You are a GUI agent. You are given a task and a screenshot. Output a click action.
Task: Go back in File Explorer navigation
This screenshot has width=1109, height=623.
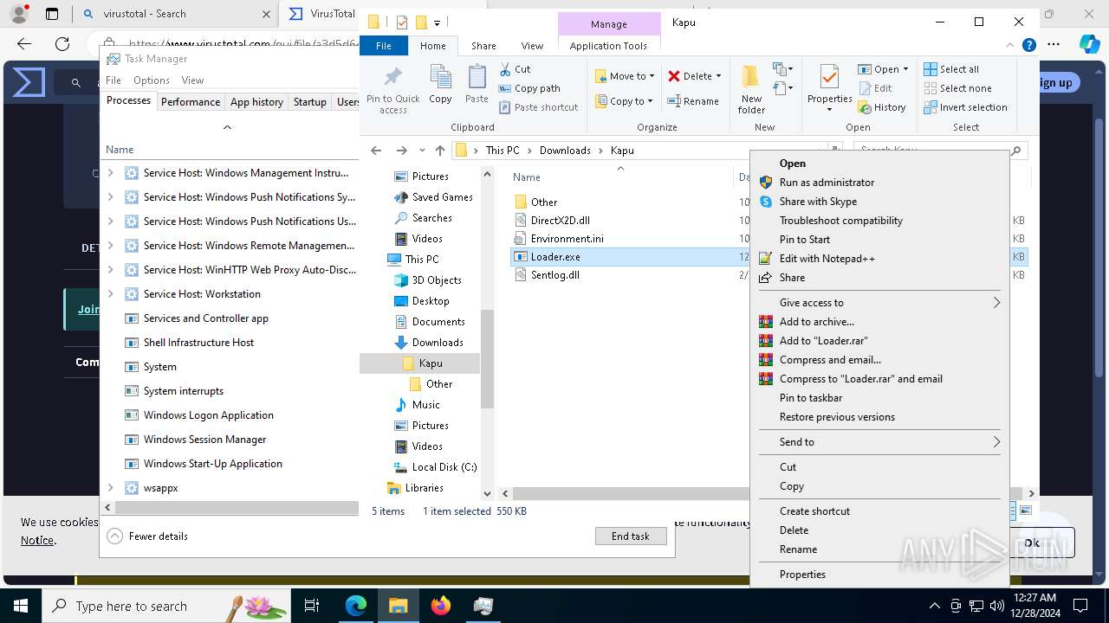click(376, 151)
